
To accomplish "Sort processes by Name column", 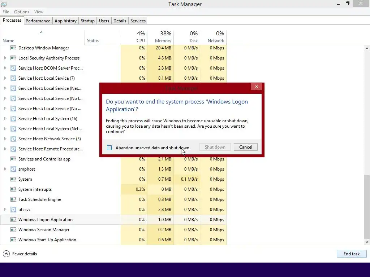I will tap(42, 38).
